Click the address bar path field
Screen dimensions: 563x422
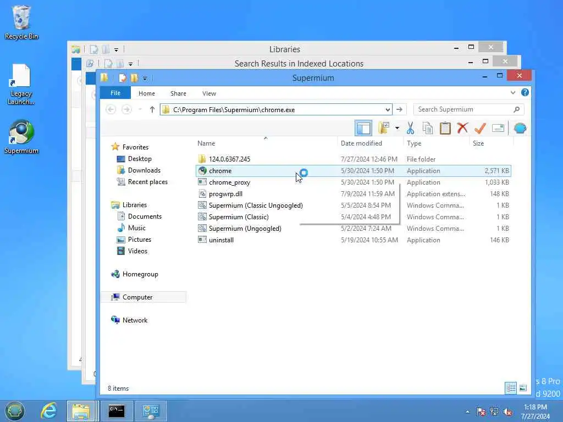pos(276,109)
